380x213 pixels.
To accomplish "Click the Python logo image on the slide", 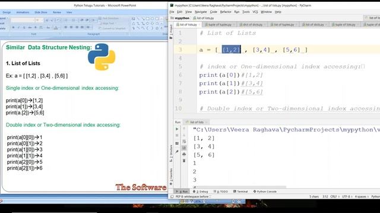I will (102, 57).
